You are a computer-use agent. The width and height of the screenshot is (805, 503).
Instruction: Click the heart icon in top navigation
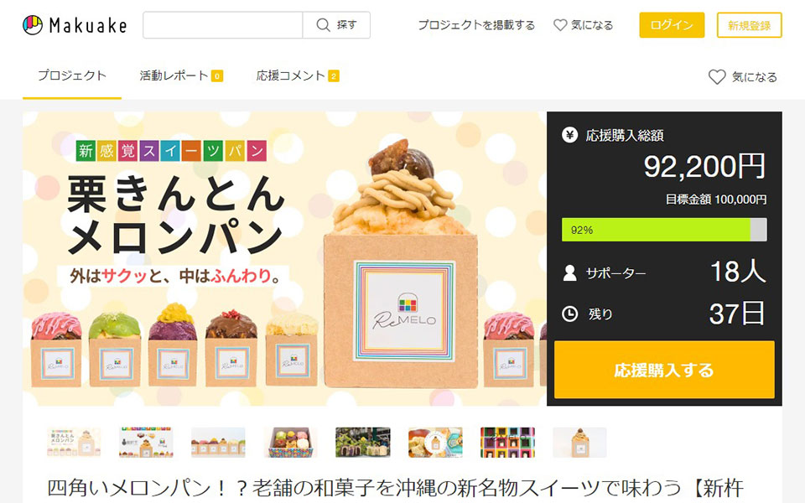click(560, 25)
